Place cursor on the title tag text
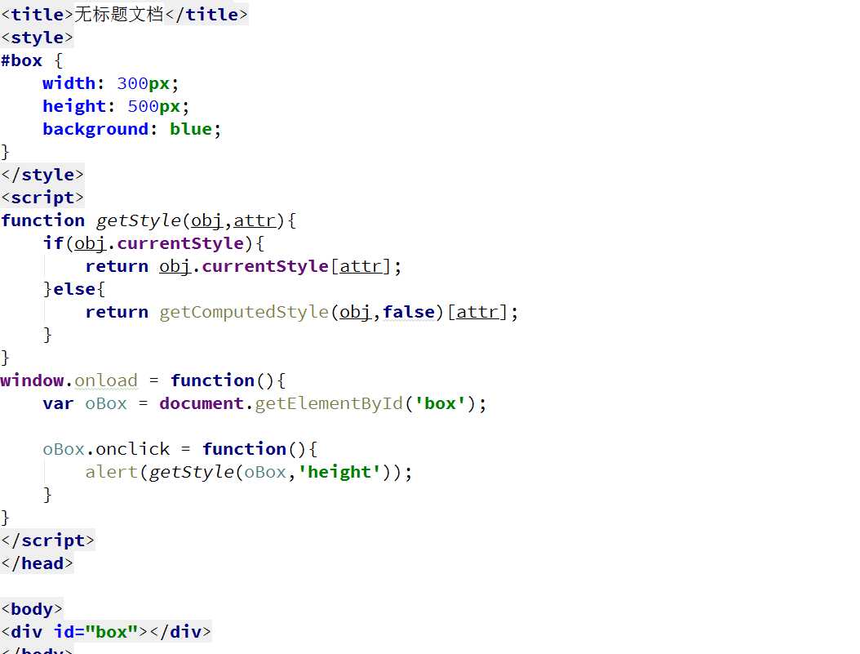 click(119, 14)
